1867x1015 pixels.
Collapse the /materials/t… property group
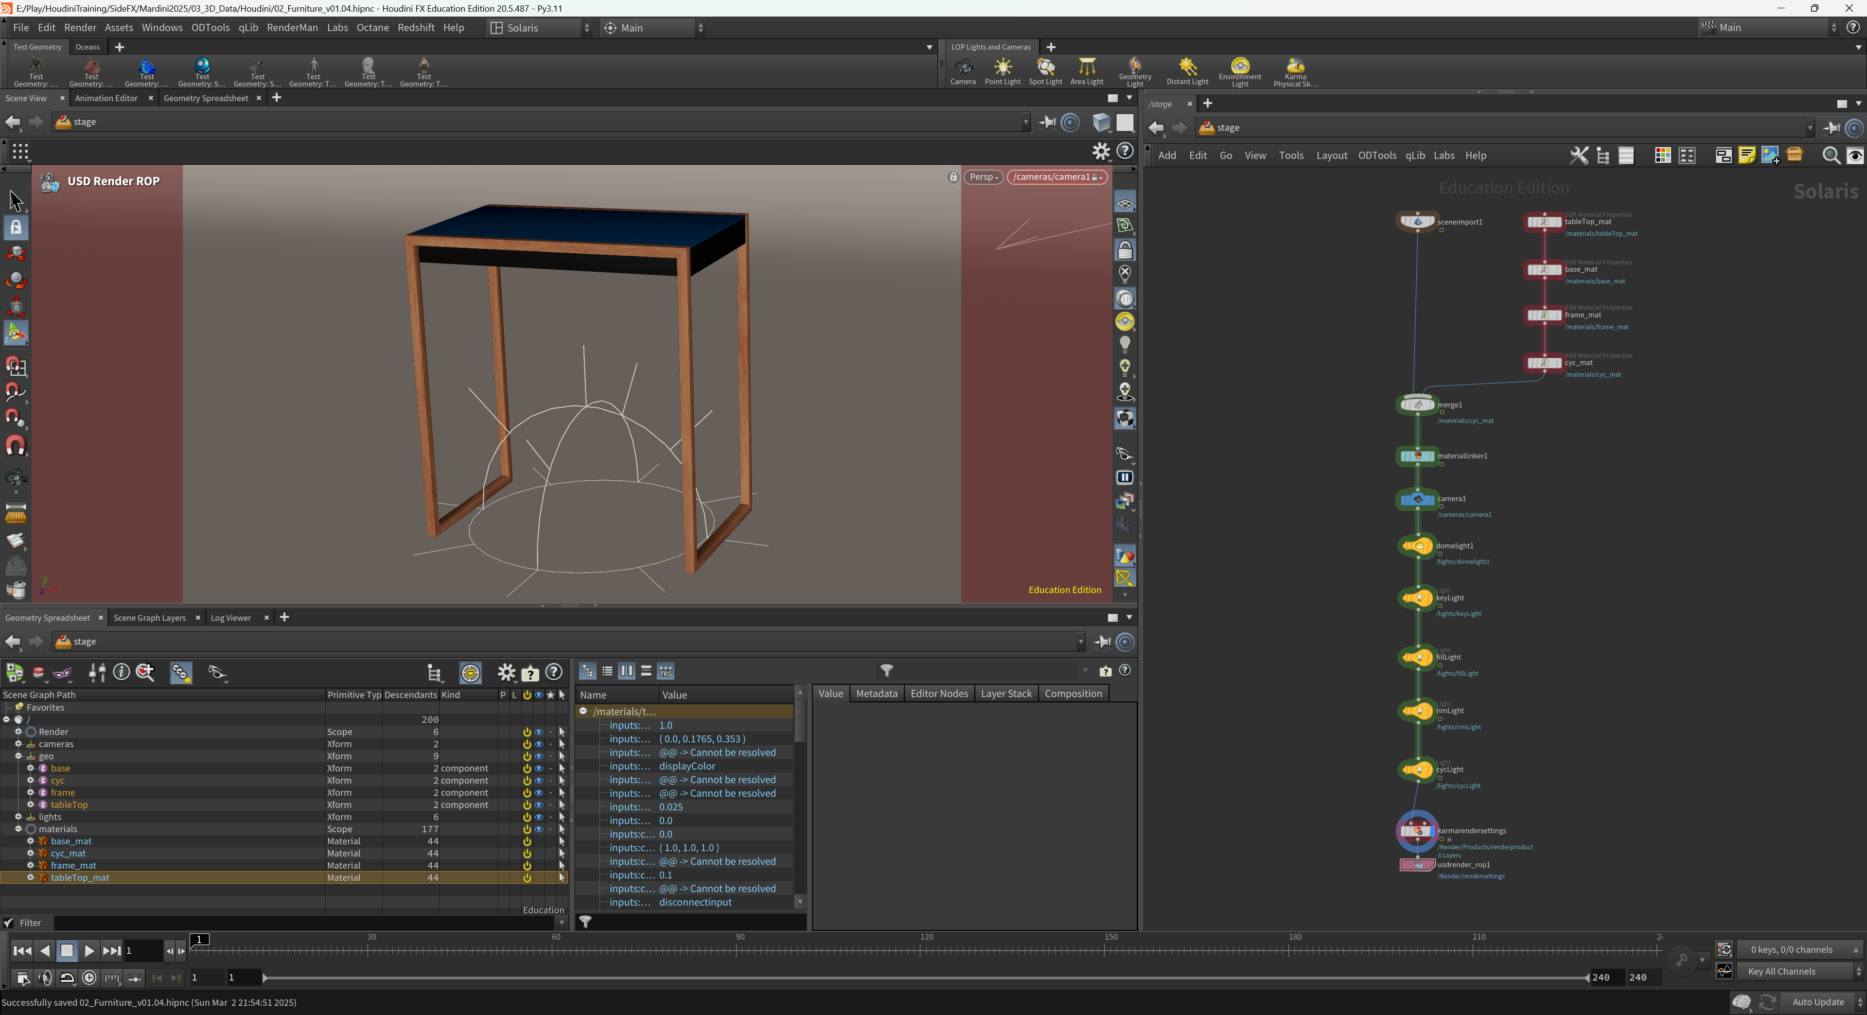583,712
